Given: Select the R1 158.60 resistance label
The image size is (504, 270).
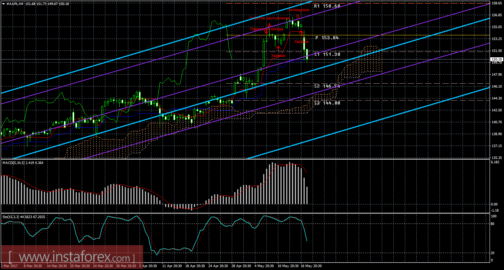Looking at the screenshot, I should [327, 6].
